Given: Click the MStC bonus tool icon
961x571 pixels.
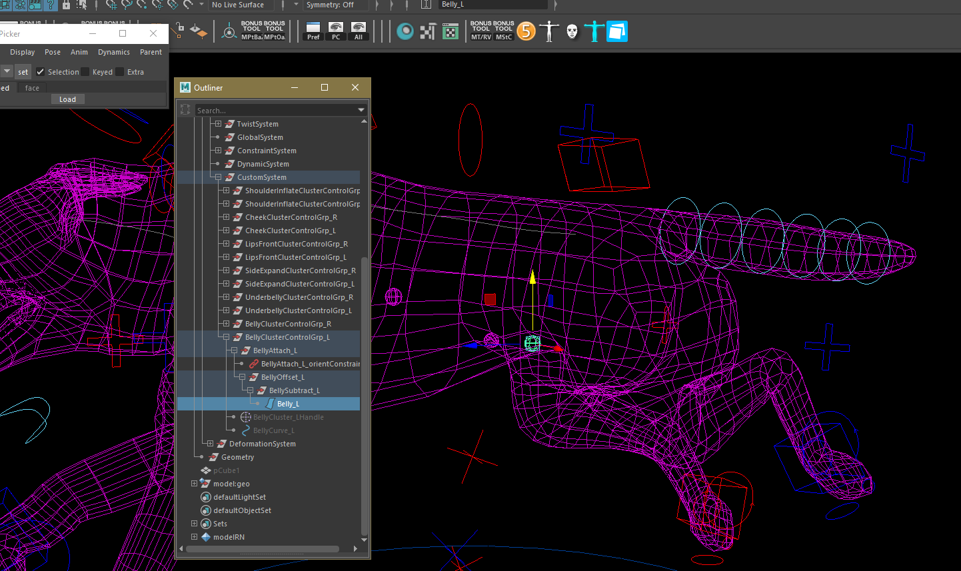Looking at the screenshot, I should tap(504, 31).
